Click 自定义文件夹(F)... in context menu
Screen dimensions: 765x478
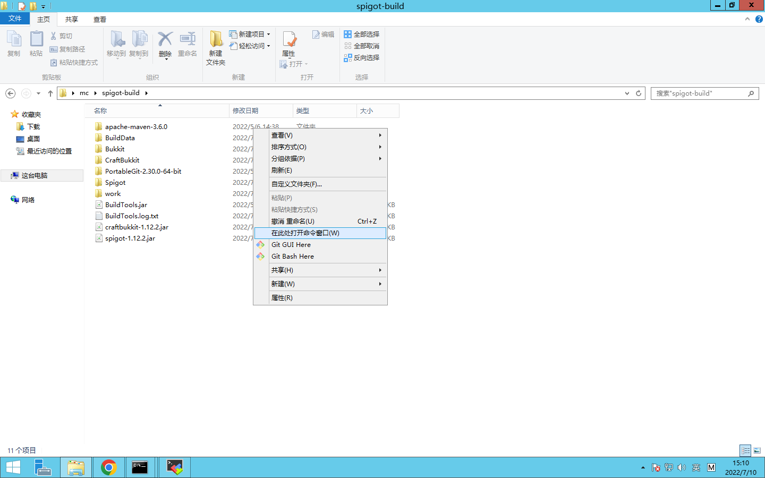click(x=320, y=184)
